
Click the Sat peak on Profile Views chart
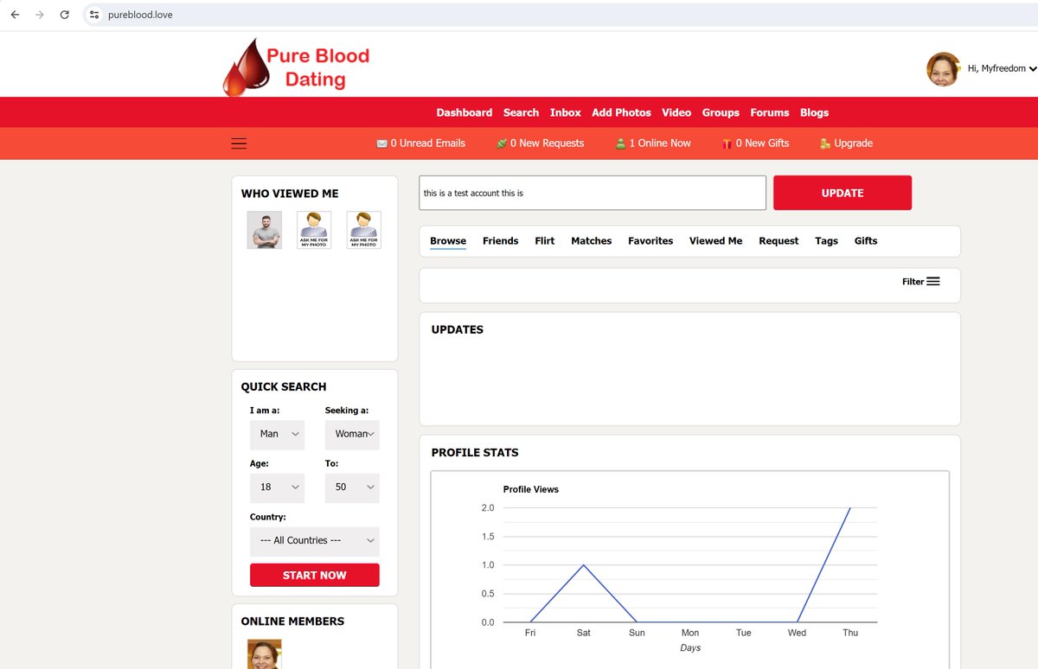click(584, 565)
